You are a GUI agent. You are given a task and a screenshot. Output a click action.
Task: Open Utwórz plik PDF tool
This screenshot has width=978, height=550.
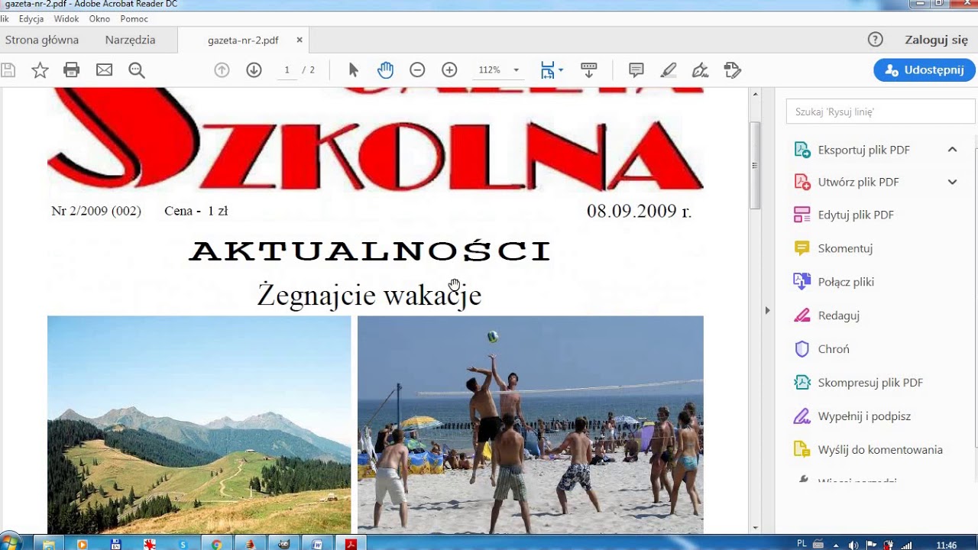858,182
